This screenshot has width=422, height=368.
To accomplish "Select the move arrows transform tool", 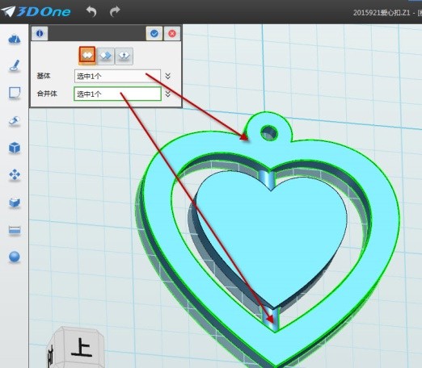I will click(15, 175).
